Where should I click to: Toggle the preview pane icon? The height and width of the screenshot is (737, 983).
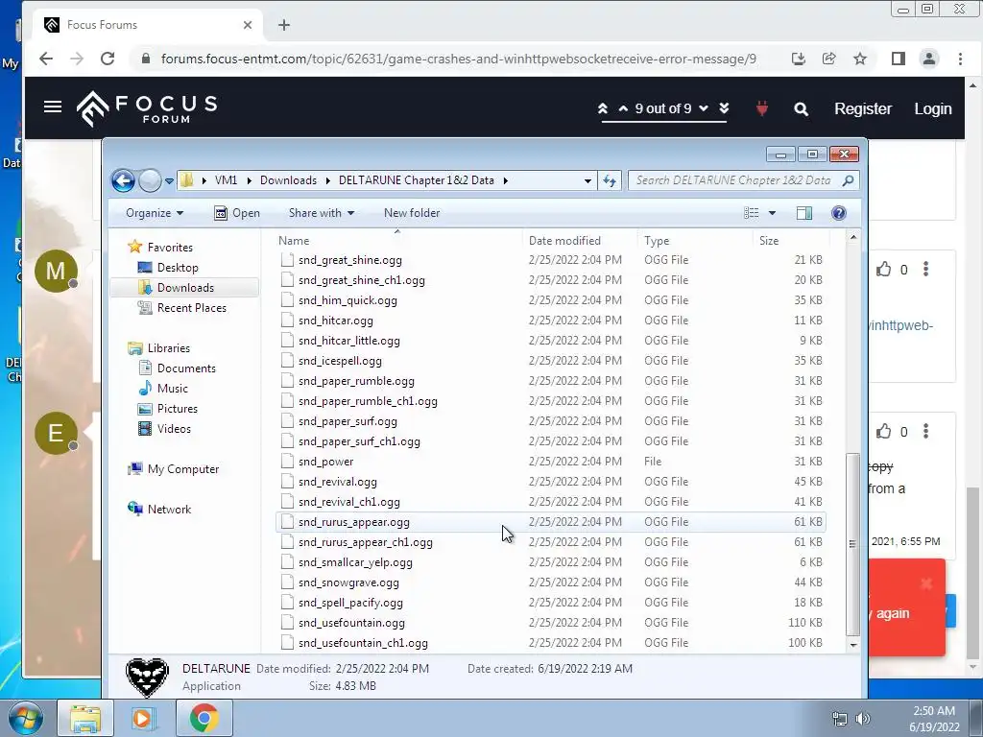[804, 213]
